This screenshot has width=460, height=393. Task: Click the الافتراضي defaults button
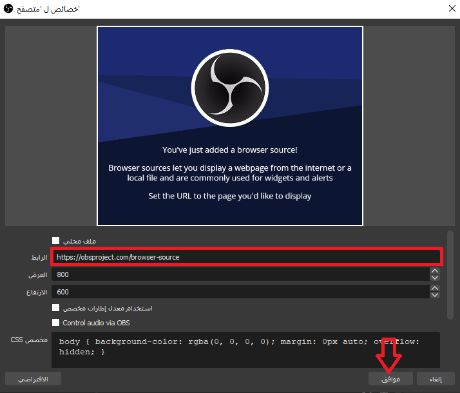(x=33, y=379)
